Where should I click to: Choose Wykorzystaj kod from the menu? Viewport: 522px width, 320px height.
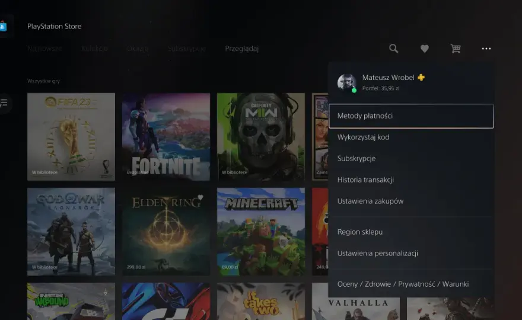(x=411, y=137)
